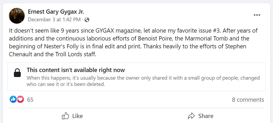Show who reacted via the 65 count
The width and height of the screenshot is (273, 123).
coord(30,100)
